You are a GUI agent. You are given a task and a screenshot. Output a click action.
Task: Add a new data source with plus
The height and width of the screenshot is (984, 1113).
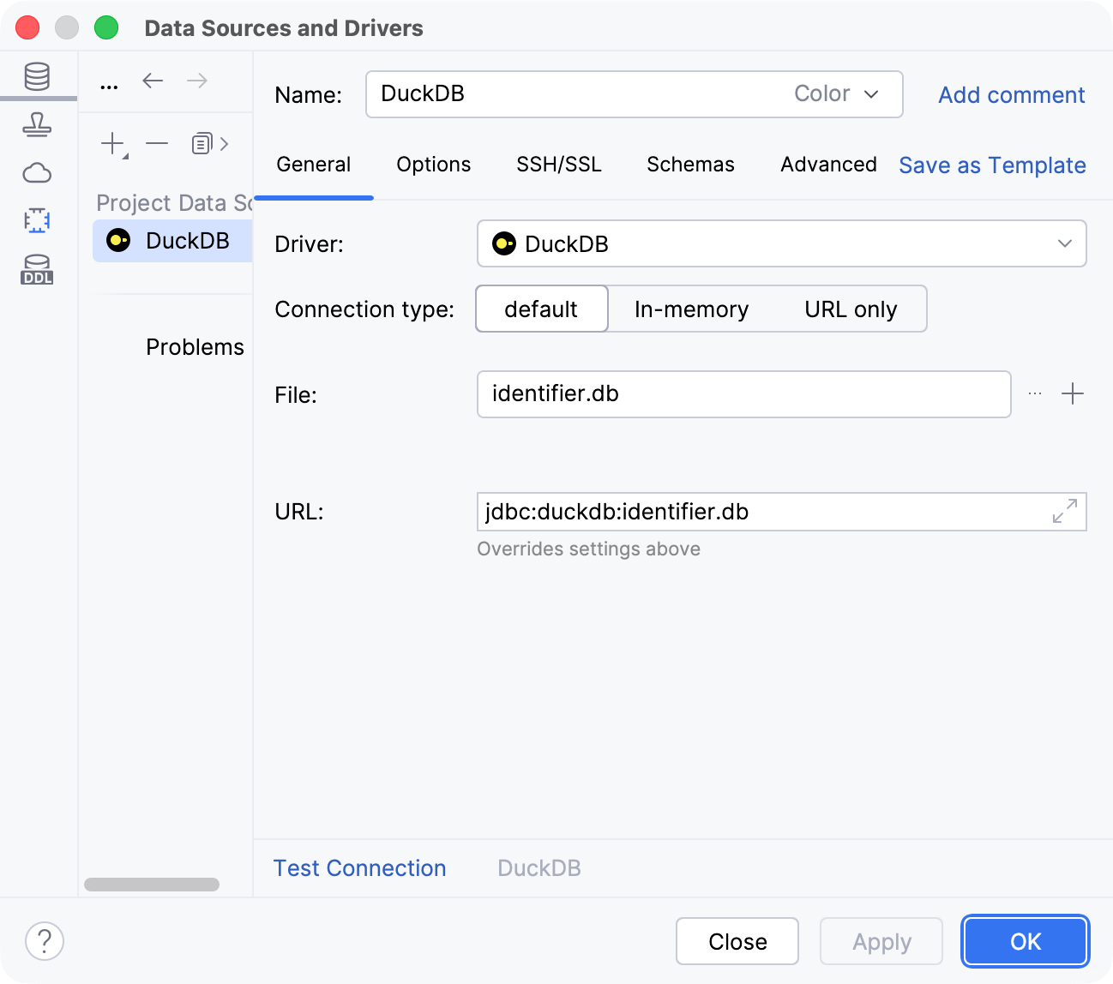pyautogui.click(x=114, y=144)
